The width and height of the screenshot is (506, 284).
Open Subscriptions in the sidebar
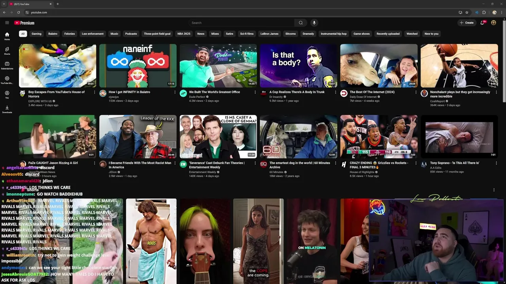[x=7, y=65]
